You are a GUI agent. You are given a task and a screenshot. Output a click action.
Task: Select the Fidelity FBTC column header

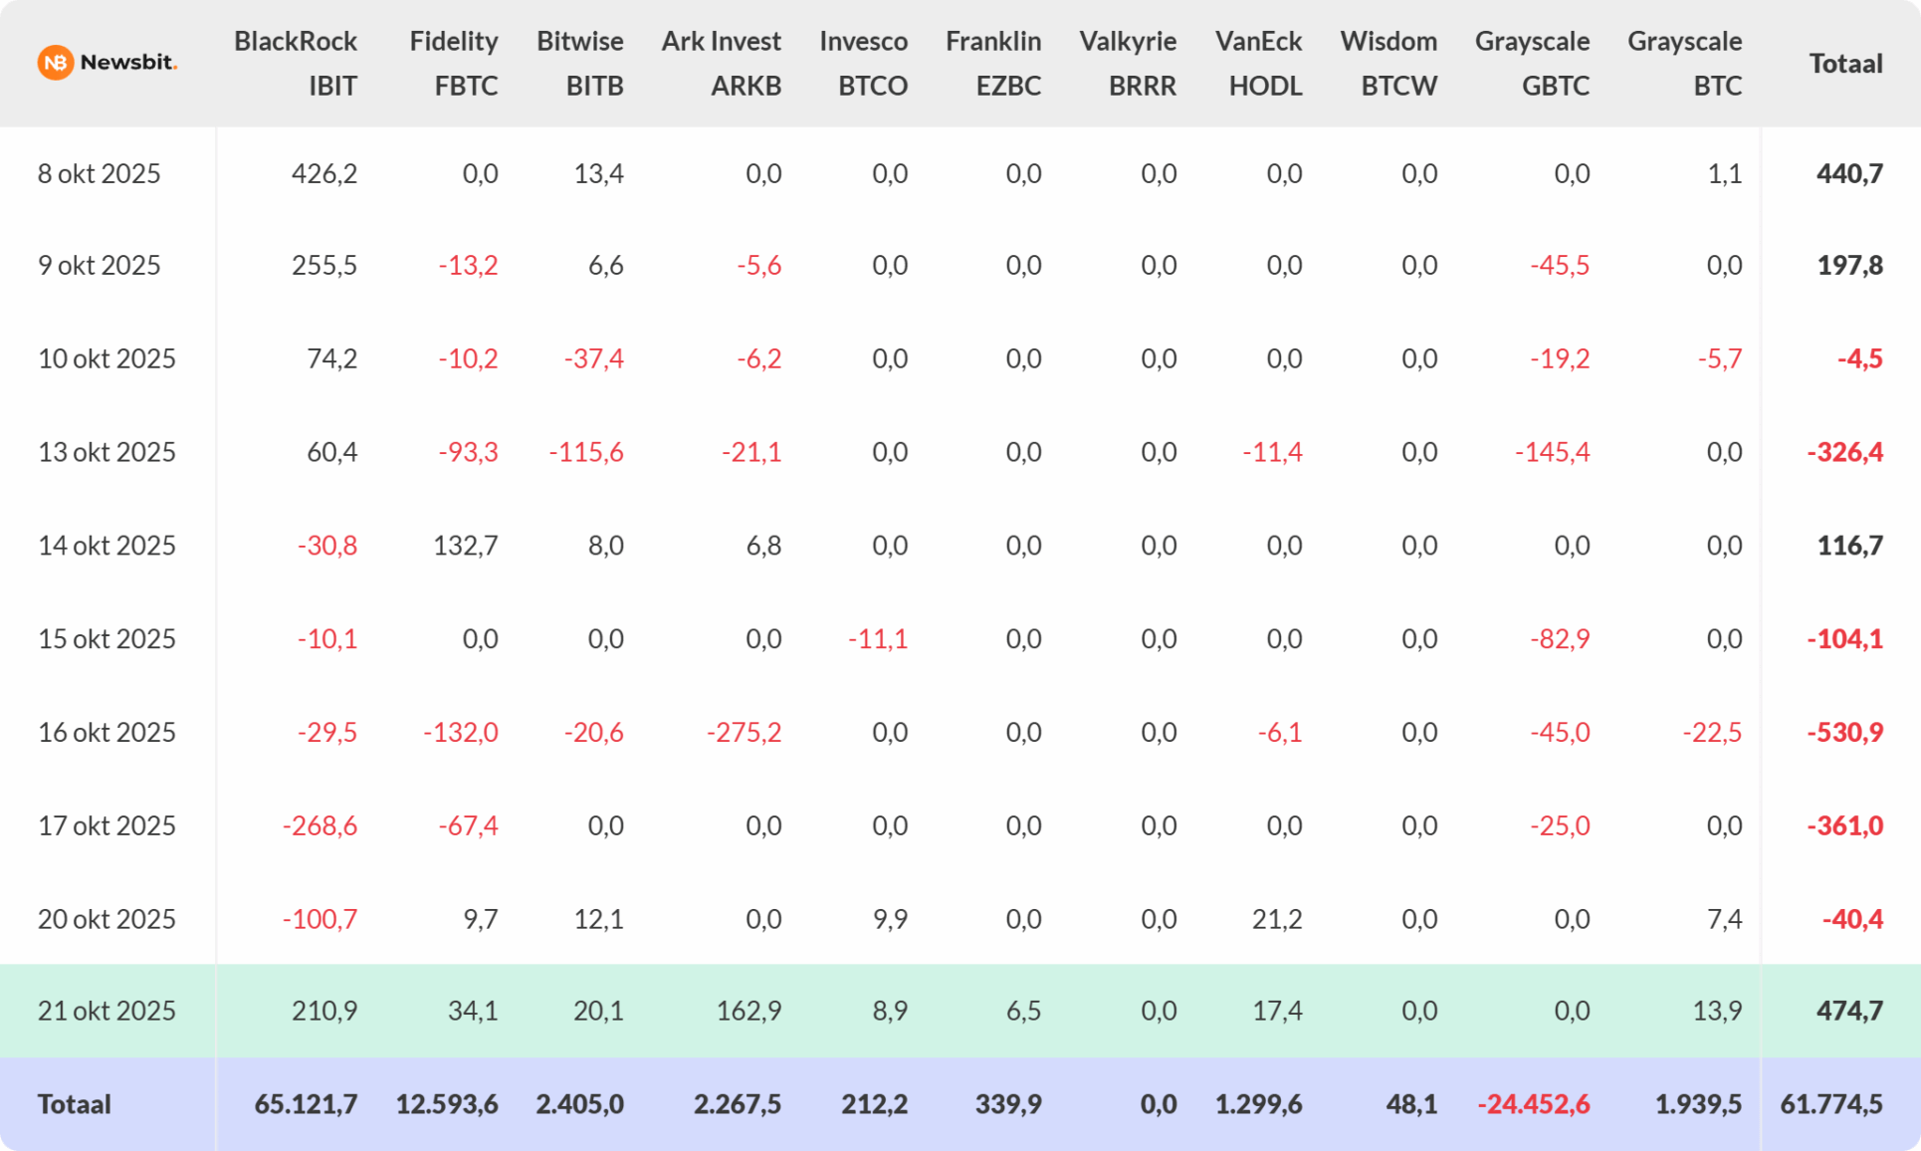(x=454, y=63)
